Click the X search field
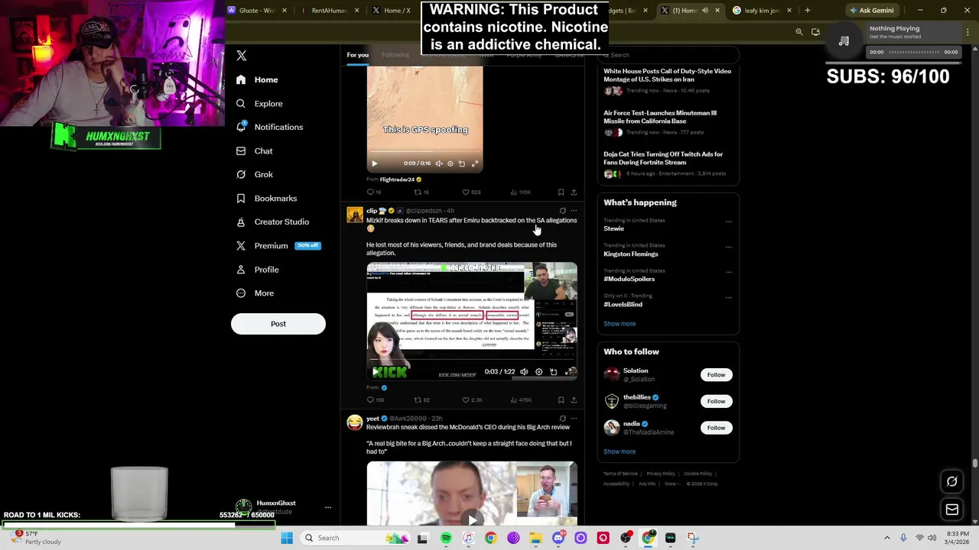Viewport: 979px width, 550px height. 668,55
